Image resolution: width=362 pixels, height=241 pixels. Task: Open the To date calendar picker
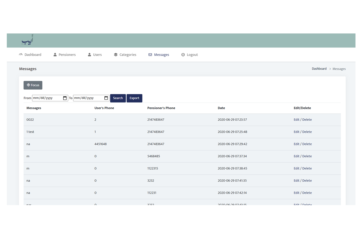point(106,98)
